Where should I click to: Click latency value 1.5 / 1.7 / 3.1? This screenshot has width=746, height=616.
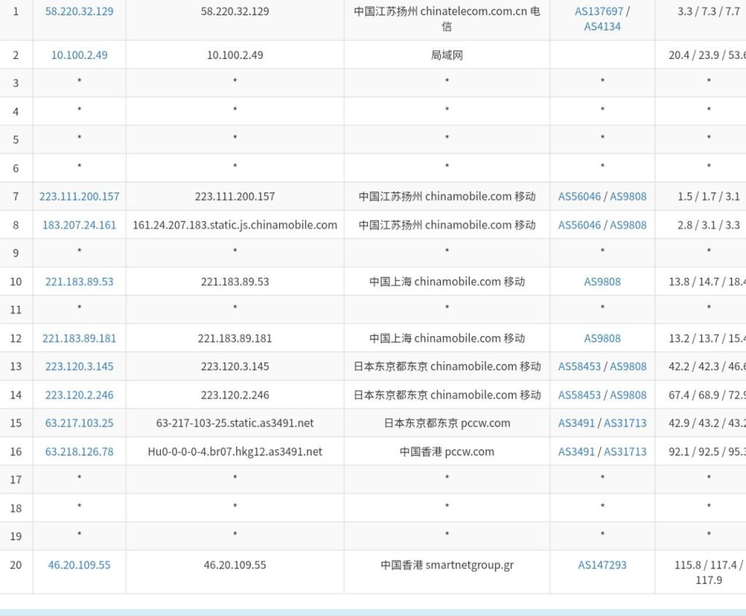(x=708, y=197)
